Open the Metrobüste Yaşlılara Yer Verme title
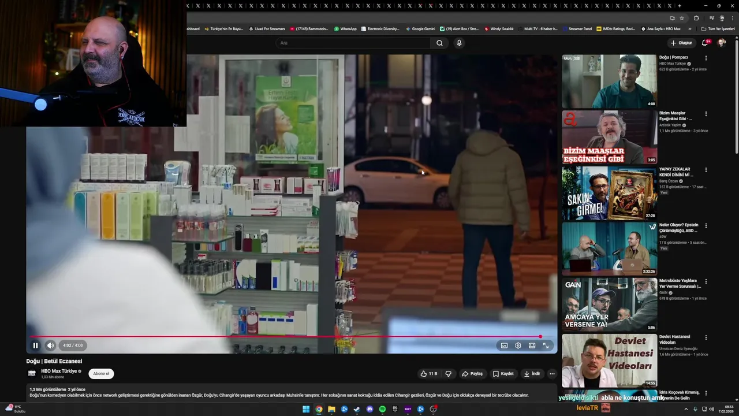Screen dimensions: 739x416 click(680, 283)
